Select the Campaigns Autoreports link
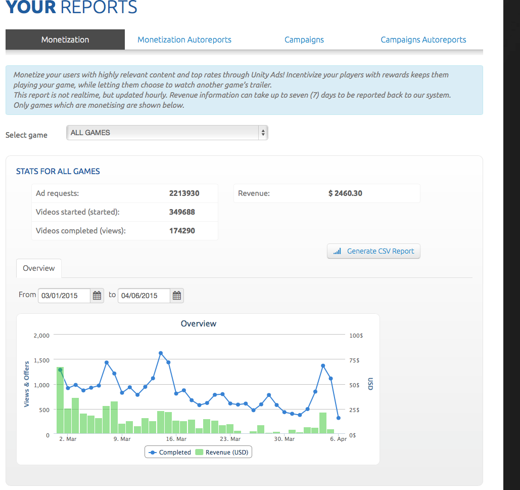 click(x=423, y=39)
